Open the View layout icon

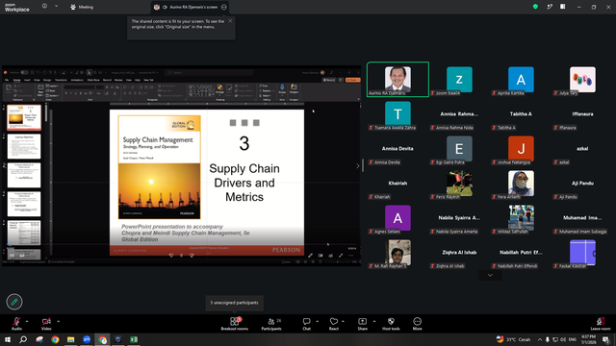(x=563, y=7)
